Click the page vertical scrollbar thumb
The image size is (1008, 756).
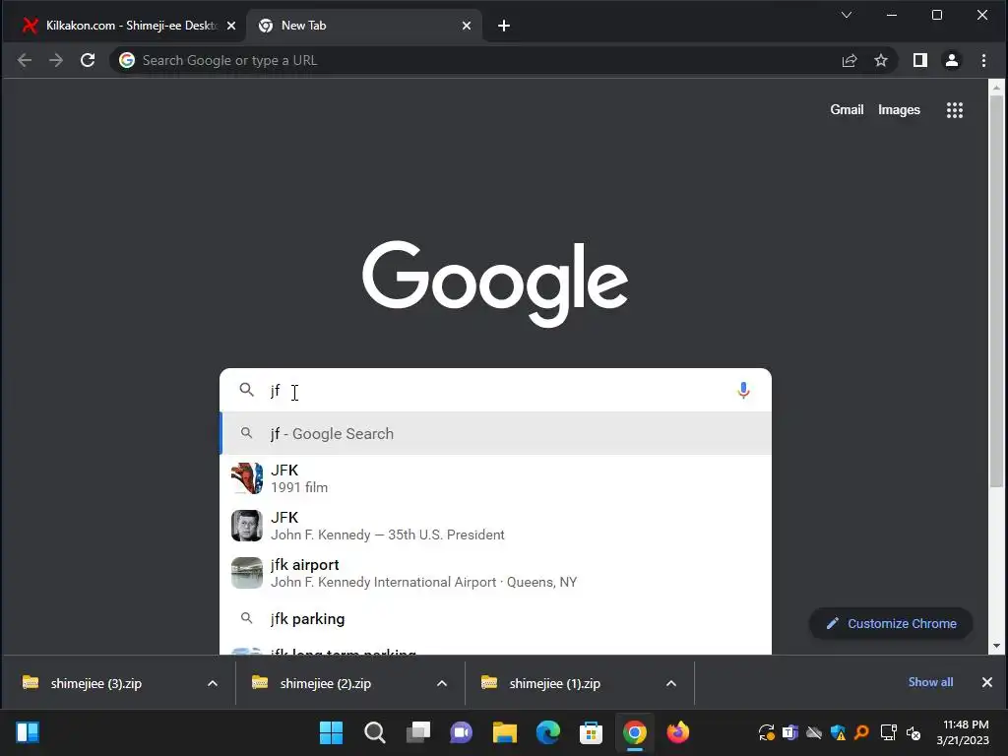click(996, 290)
